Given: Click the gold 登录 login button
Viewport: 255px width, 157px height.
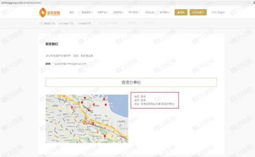Looking at the screenshot, I should tap(181, 13).
